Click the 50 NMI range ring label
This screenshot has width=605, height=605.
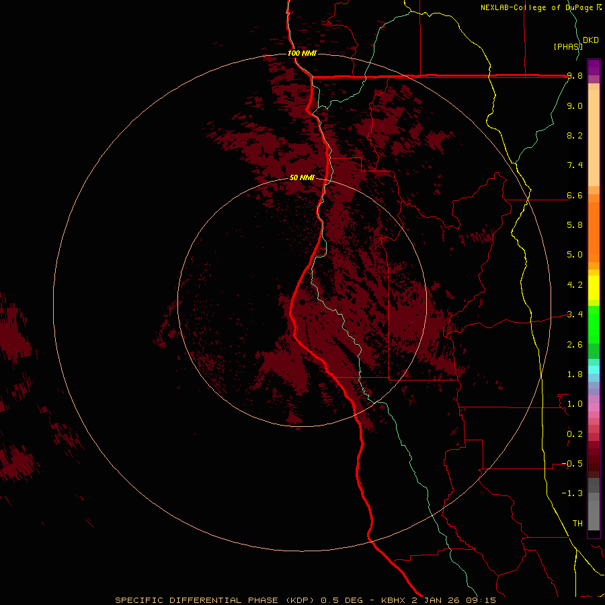pos(302,177)
